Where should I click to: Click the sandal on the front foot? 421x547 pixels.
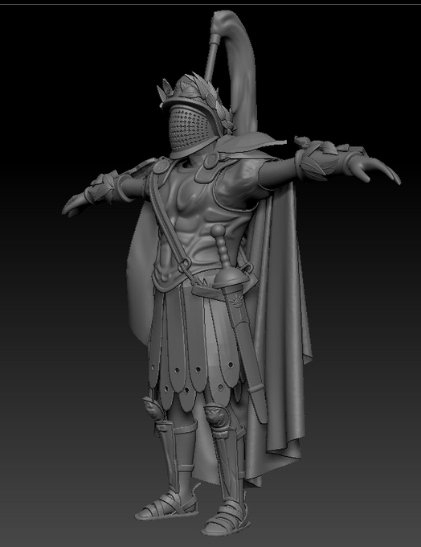tap(227, 520)
